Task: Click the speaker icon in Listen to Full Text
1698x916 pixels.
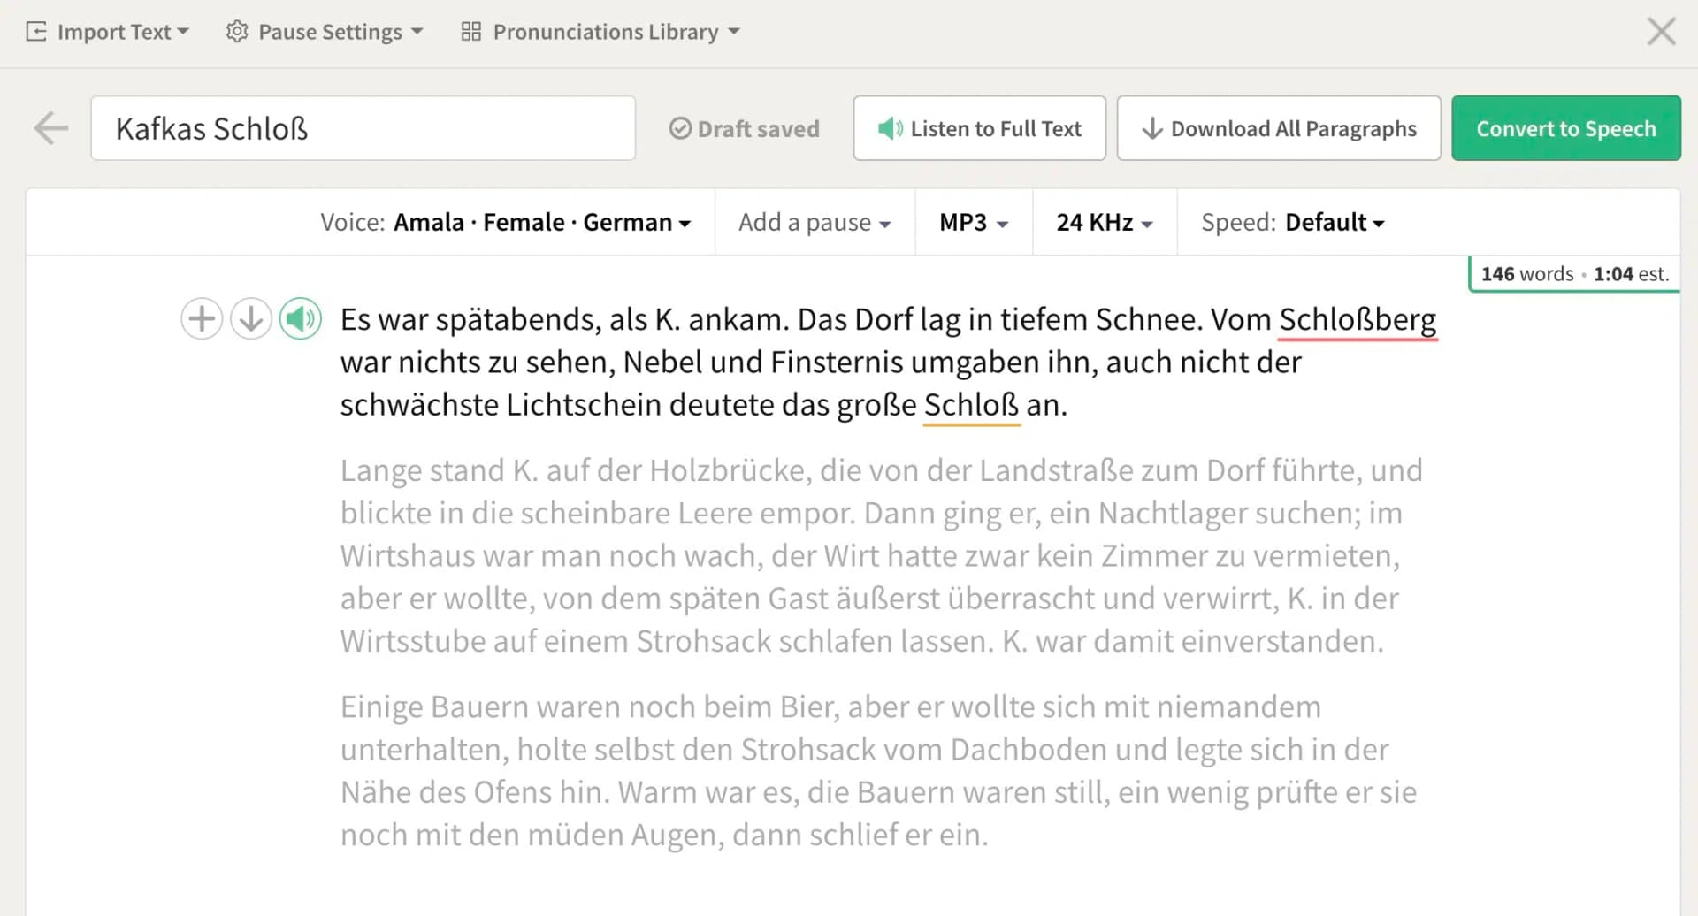Action: [x=887, y=128]
